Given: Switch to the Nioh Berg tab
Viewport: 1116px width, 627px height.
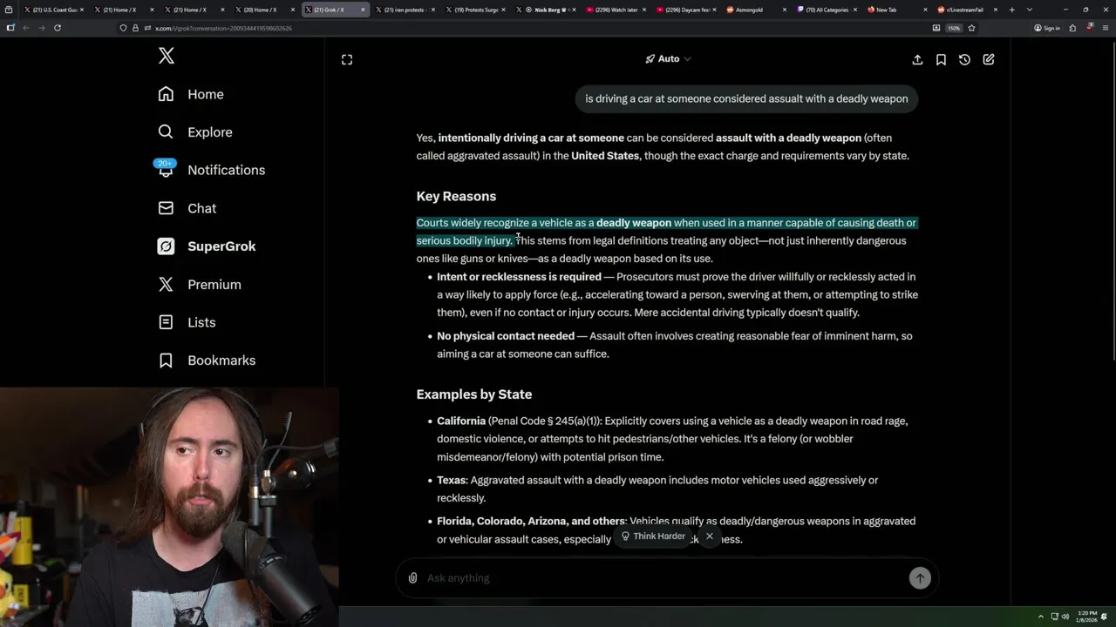Looking at the screenshot, I should coord(544,10).
